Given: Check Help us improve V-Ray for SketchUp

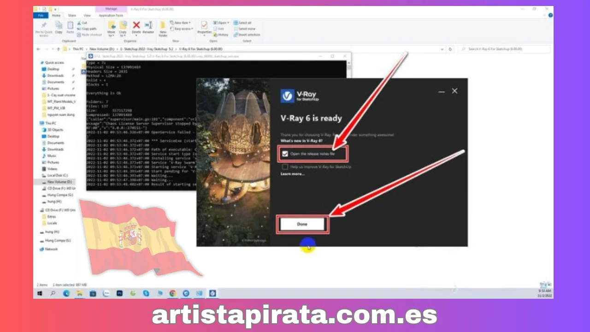Looking at the screenshot, I should (285, 166).
